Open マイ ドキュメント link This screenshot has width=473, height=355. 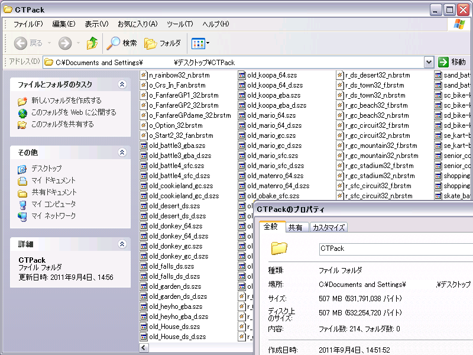[x=53, y=180]
